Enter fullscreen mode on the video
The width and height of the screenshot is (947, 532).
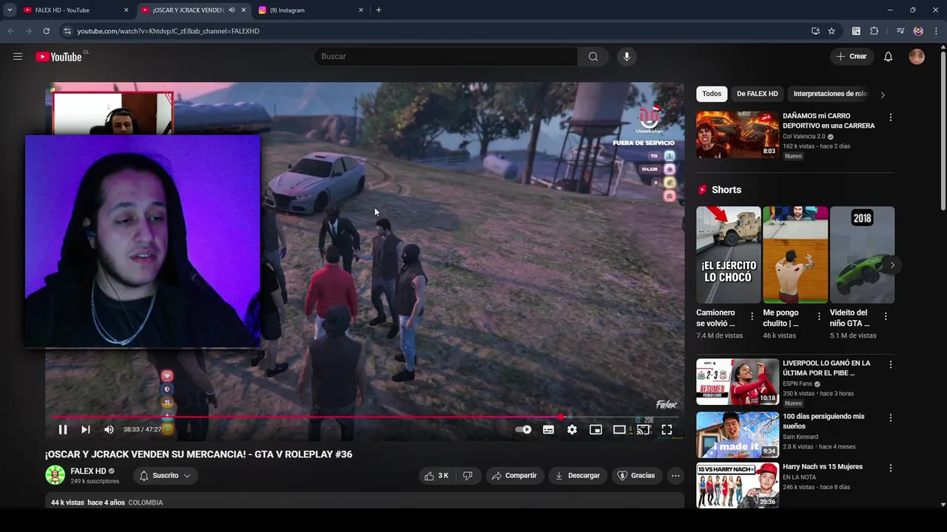coord(667,429)
